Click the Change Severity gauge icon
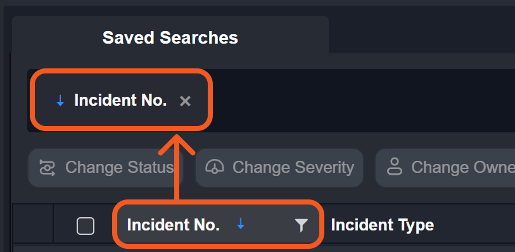 (x=215, y=167)
